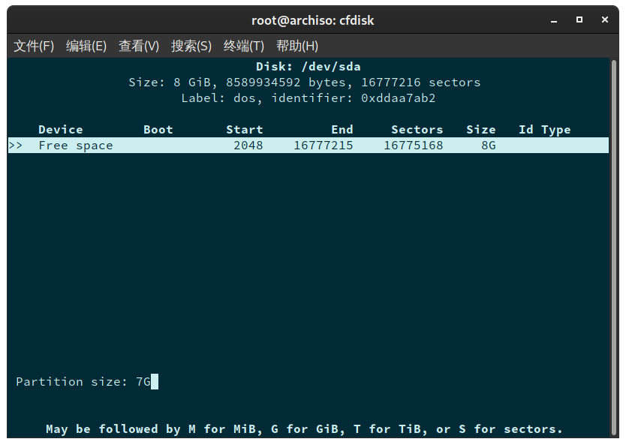Click the Size column header
This screenshot has width=626, height=445.
481,129
